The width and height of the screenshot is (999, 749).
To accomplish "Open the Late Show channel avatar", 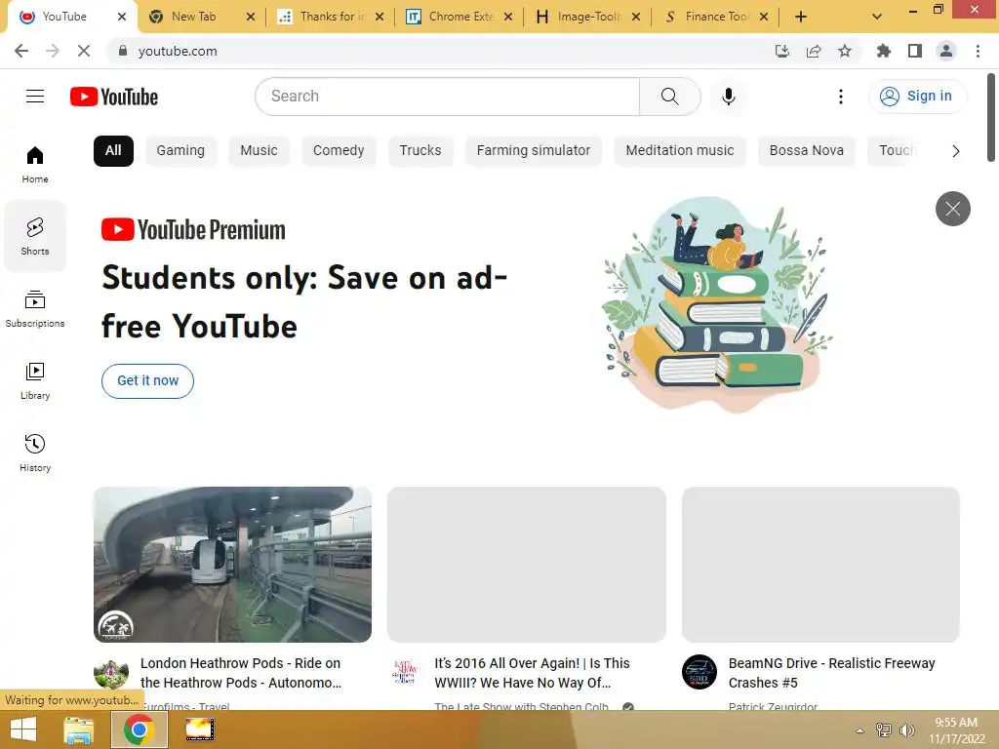I will tap(405, 671).
